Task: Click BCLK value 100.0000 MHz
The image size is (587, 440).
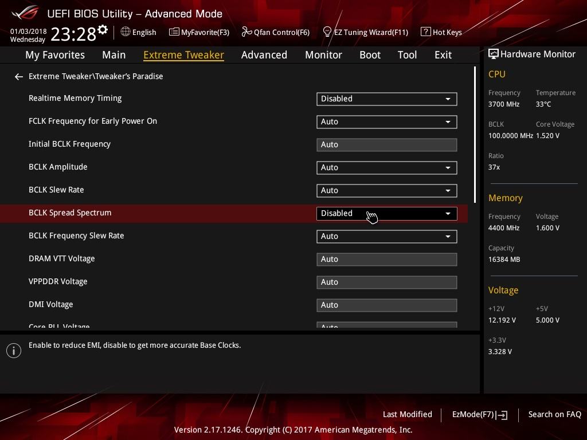Action: tap(511, 136)
